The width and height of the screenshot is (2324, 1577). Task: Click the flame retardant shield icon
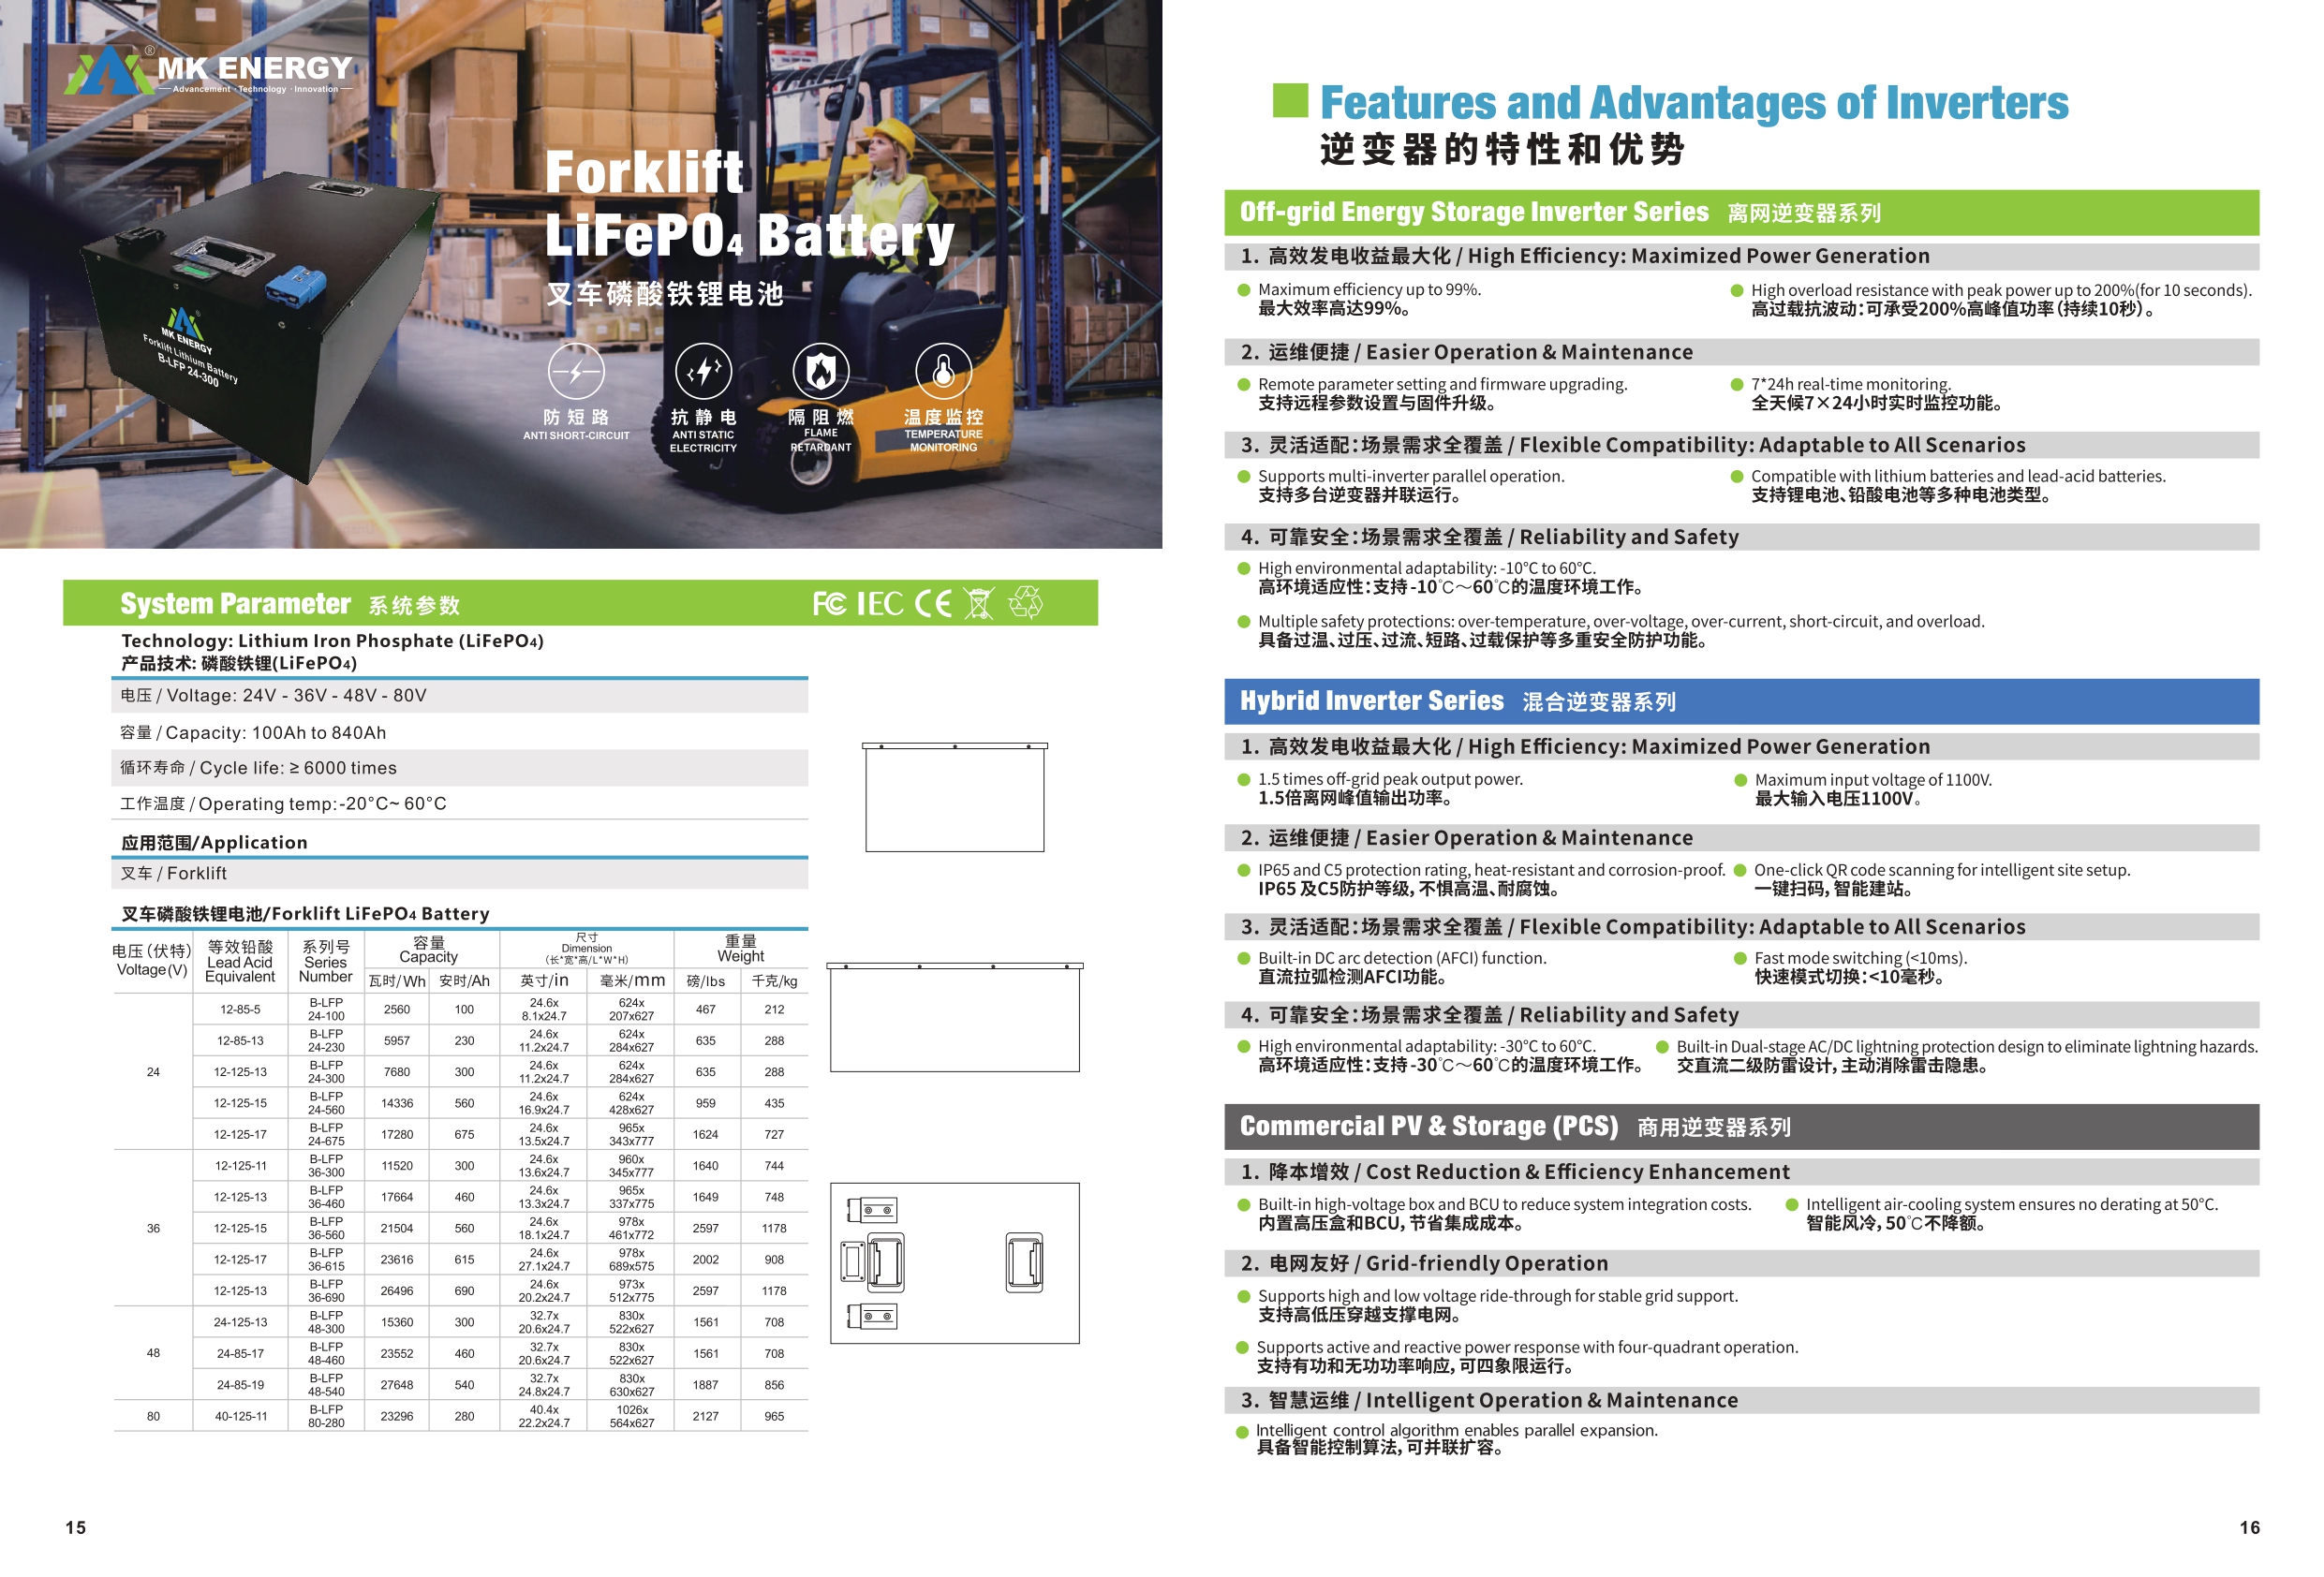pos(821,371)
